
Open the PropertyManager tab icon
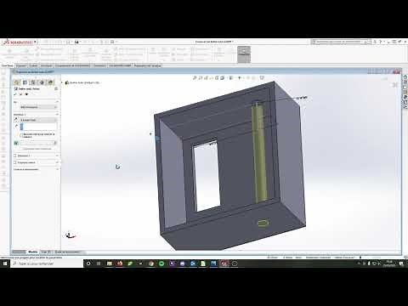coord(25,82)
